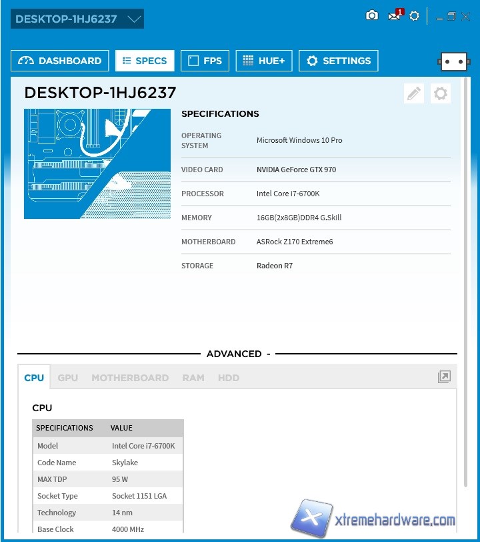Image resolution: width=480 pixels, height=542 pixels.
Task: Go to the HUE+ tab
Action: tap(264, 61)
